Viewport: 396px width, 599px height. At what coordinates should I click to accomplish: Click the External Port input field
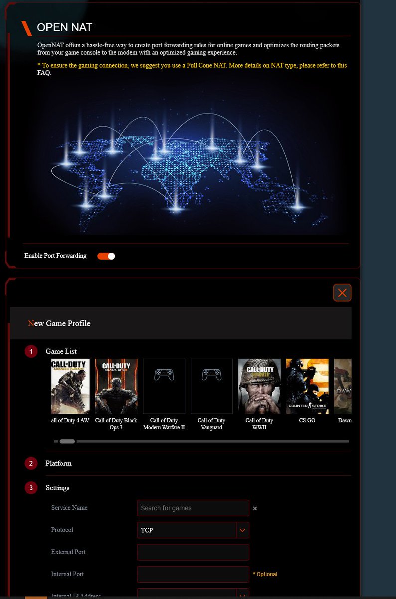193,552
